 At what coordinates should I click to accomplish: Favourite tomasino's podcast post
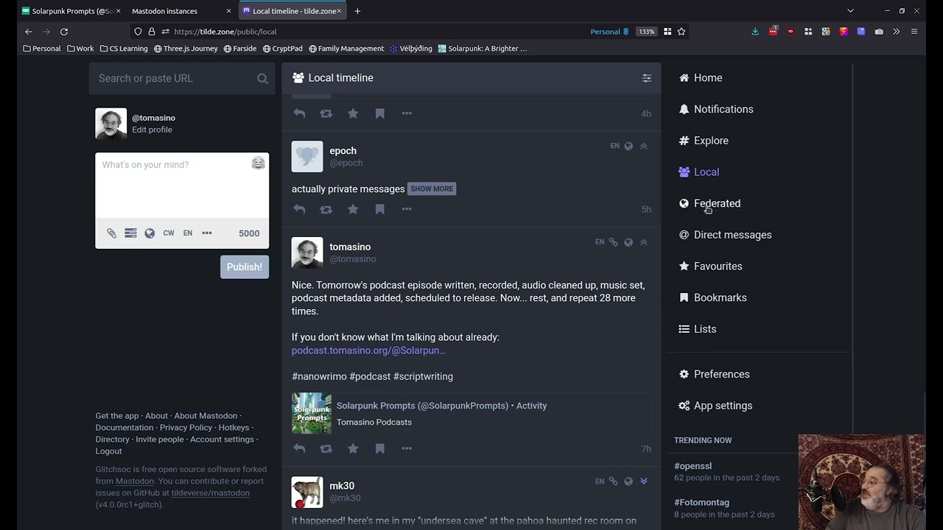pos(353,448)
